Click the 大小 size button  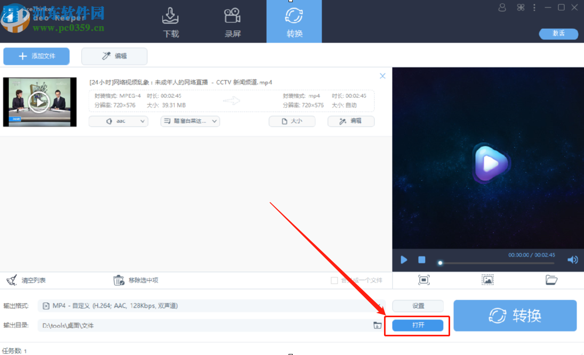coord(292,121)
